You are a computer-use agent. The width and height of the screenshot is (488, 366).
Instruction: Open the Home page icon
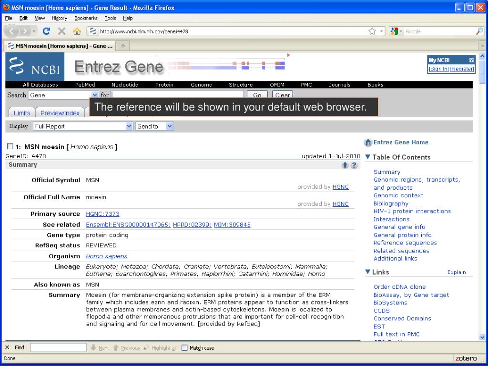77,31
